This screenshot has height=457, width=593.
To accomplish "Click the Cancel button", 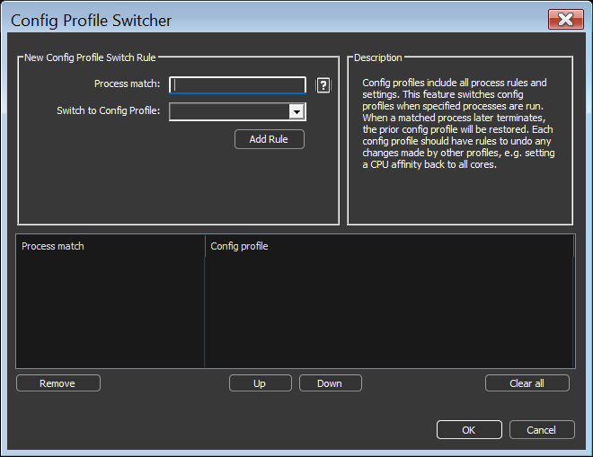I will tap(542, 430).
